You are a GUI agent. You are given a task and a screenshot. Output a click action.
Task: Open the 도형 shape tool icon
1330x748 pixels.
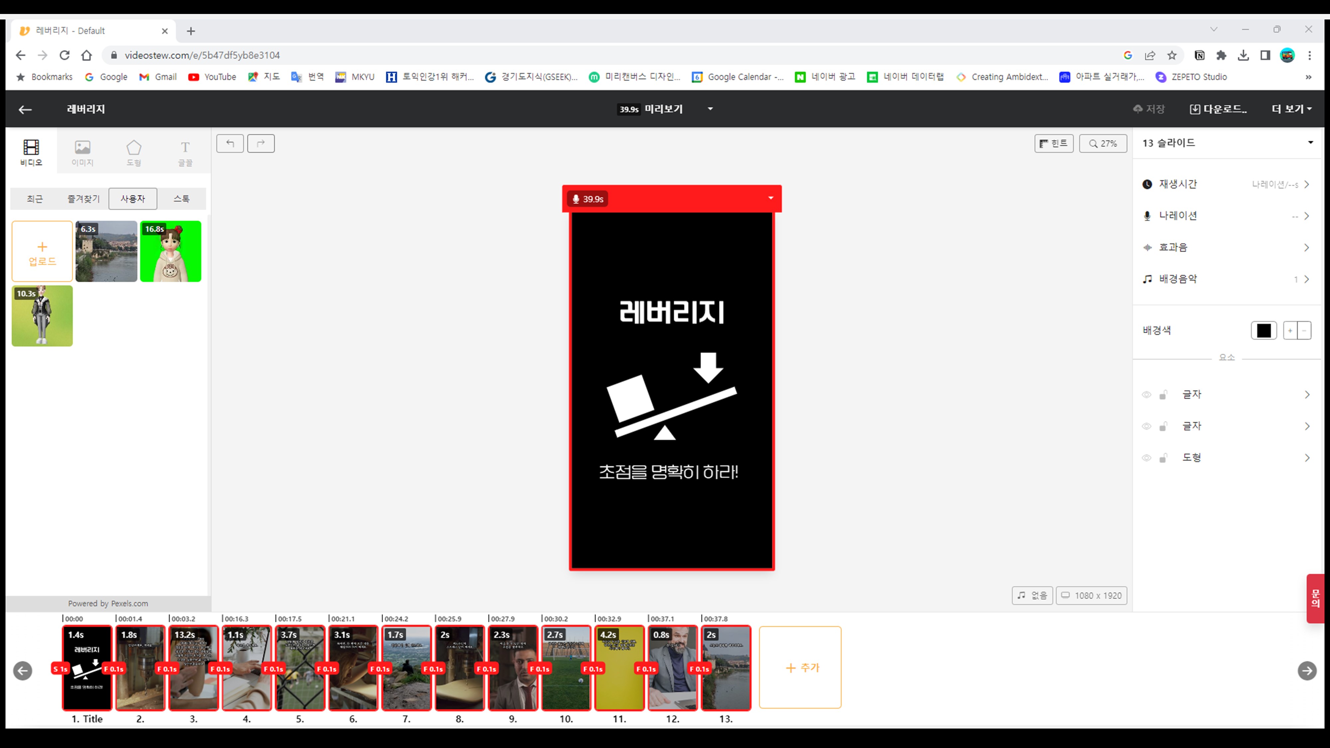point(134,151)
